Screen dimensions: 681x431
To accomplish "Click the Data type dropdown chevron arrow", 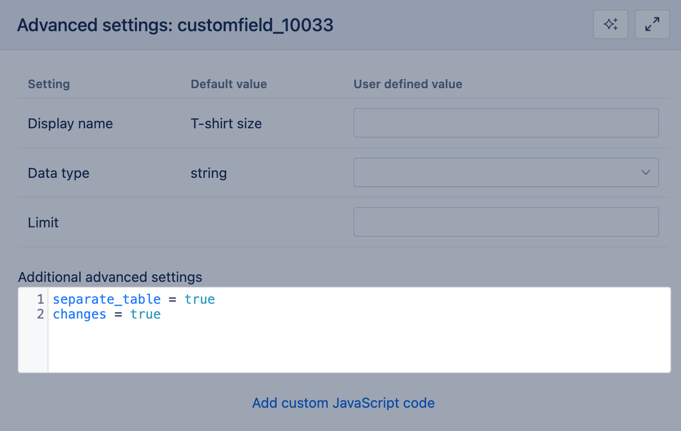I will 645,172.
